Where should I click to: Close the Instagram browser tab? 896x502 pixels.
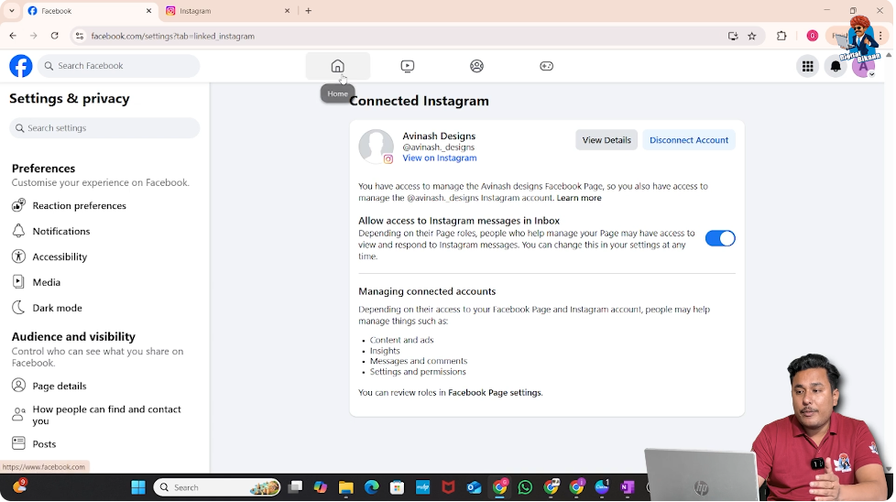(x=287, y=11)
